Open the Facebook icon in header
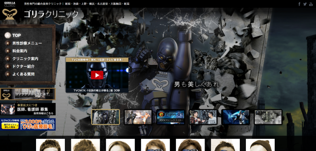Screen dimensions: 316x151 tap(299, 4)
